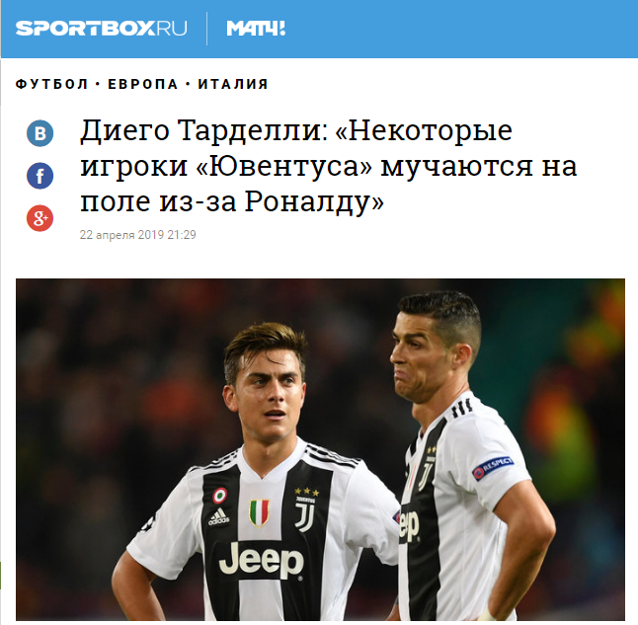This screenshot has width=638, height=625.
Task: Click the divider between Sportbox and Матч!
Action: pos(206,29)
